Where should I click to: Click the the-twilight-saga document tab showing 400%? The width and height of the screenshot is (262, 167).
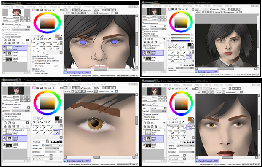click(x=77, y=161)
